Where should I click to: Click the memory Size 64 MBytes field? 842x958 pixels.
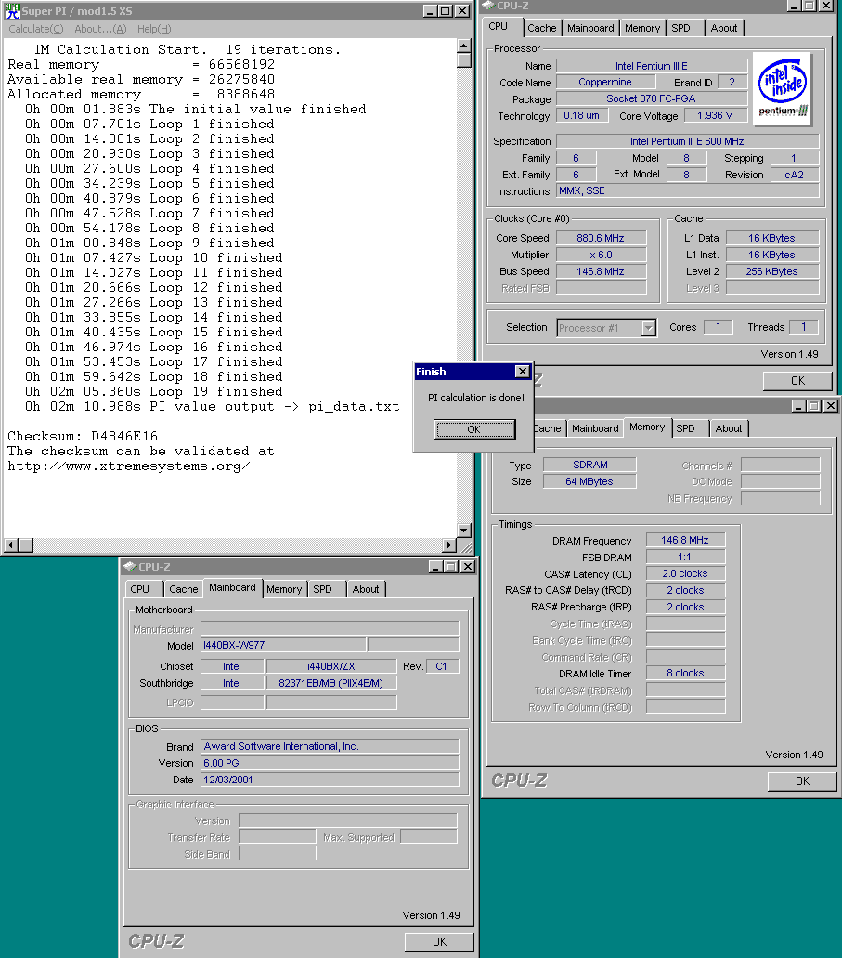(x=589, y=481)
